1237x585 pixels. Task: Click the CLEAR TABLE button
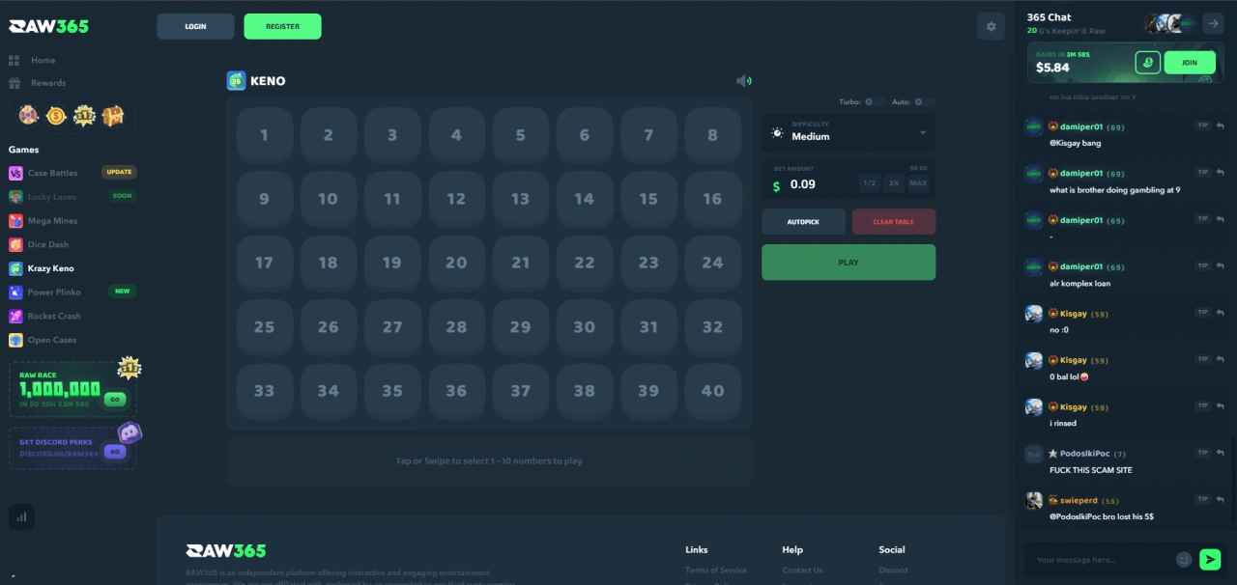pos(894,222)
